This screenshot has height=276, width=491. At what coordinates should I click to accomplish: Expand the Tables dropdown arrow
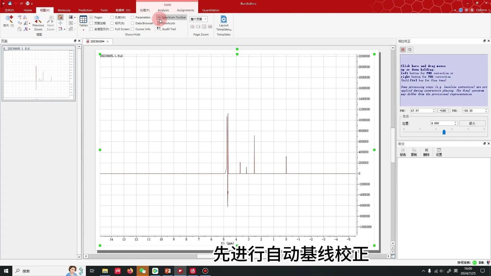[x=83, y=30]
